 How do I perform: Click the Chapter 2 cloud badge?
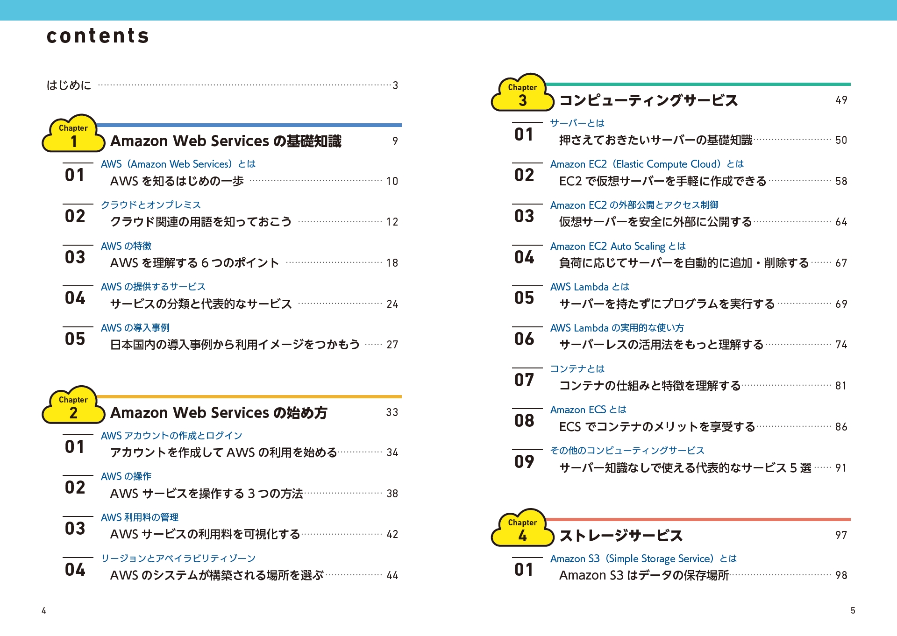pyautogui.click(x=73, y=405)
